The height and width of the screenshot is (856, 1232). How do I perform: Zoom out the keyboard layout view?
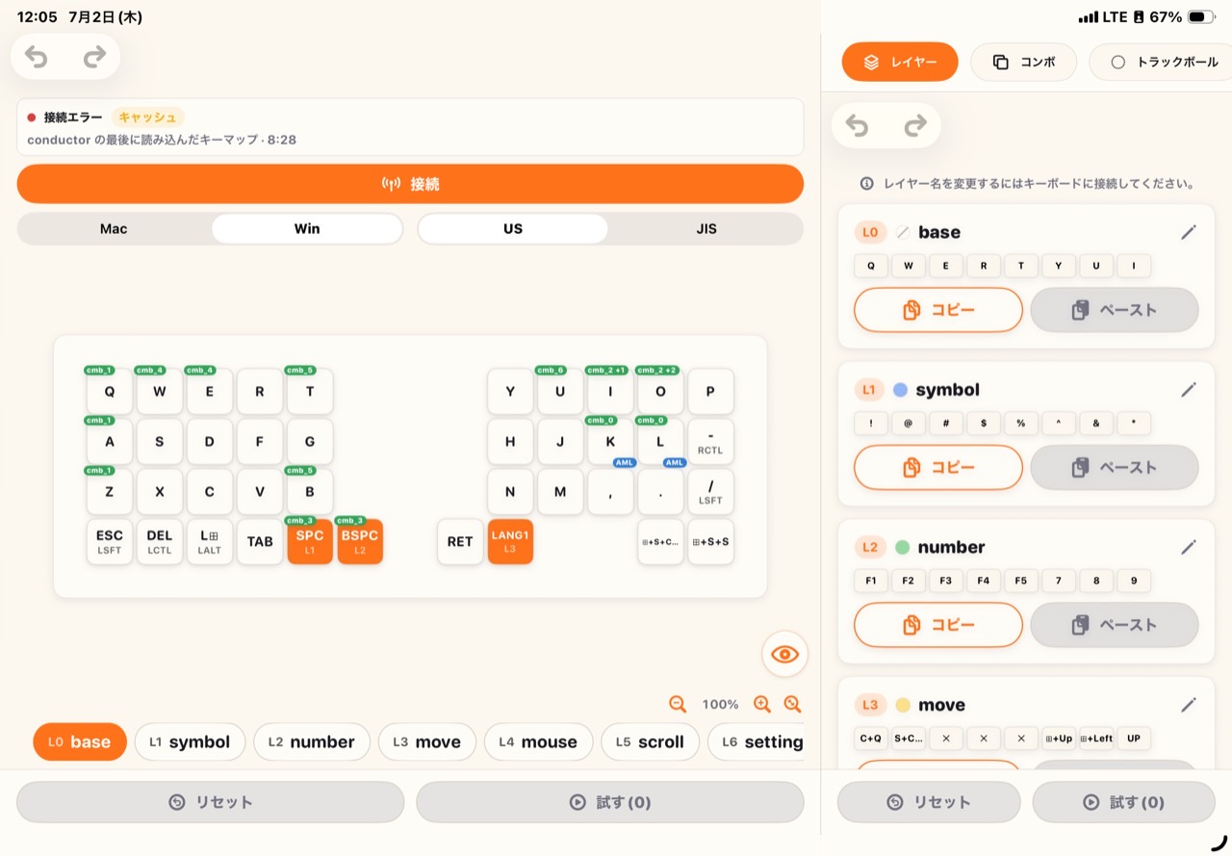[678, 704]
